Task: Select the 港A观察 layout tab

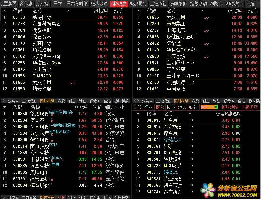Action: [119, 4]
